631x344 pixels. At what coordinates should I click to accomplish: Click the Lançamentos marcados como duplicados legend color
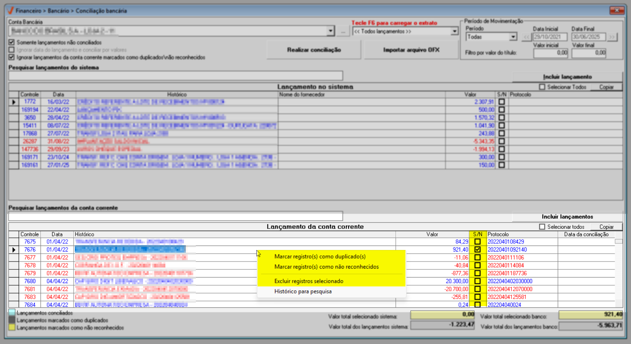point(12,320)
